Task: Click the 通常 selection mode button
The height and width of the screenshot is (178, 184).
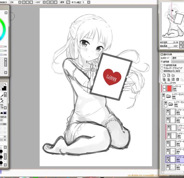Action: click(62, 2)
